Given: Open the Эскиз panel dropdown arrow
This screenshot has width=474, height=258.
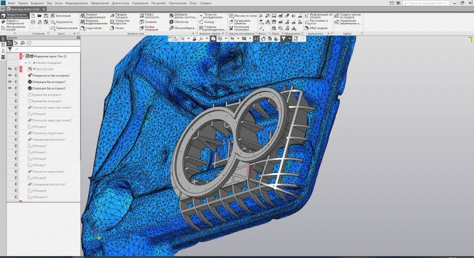Looking at the screenshot, I should [74, 34].
